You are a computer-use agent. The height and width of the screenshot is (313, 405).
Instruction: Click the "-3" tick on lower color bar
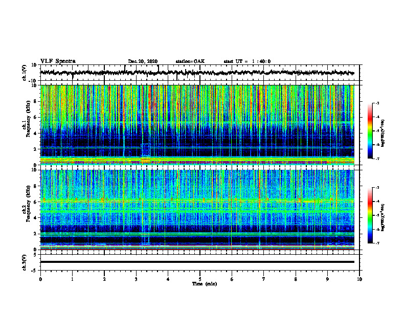coord(377,188)
